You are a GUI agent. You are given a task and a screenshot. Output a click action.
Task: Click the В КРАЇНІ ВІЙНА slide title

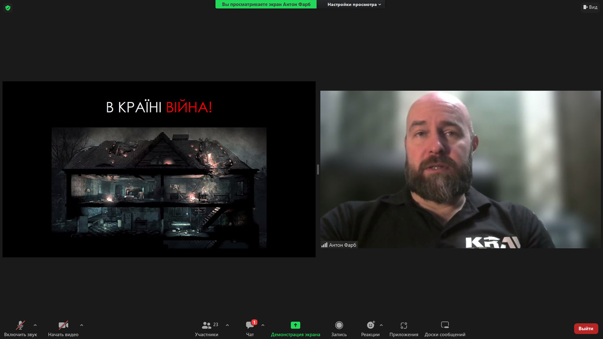[x=159, y=107]
